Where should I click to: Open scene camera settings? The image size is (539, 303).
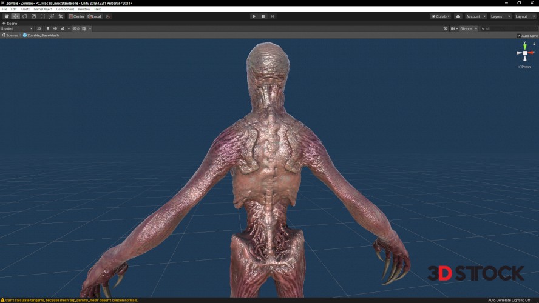coord(455,29)
